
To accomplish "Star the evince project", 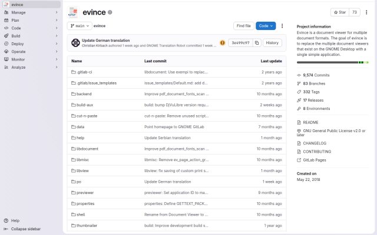I will (x=340, y=12).
